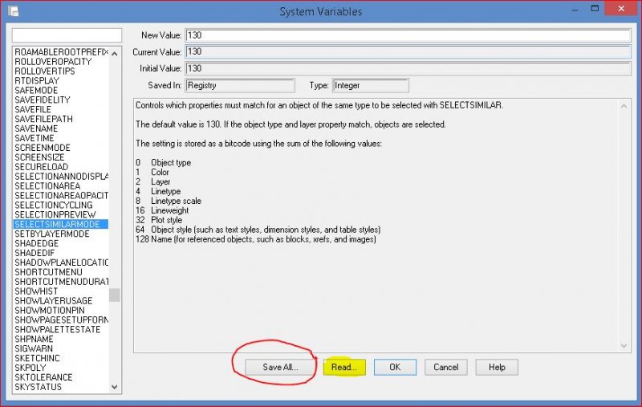Select SHOWMOTIONPIN variable
Viewport: 642px width, 407px height.
coord(50,311)
